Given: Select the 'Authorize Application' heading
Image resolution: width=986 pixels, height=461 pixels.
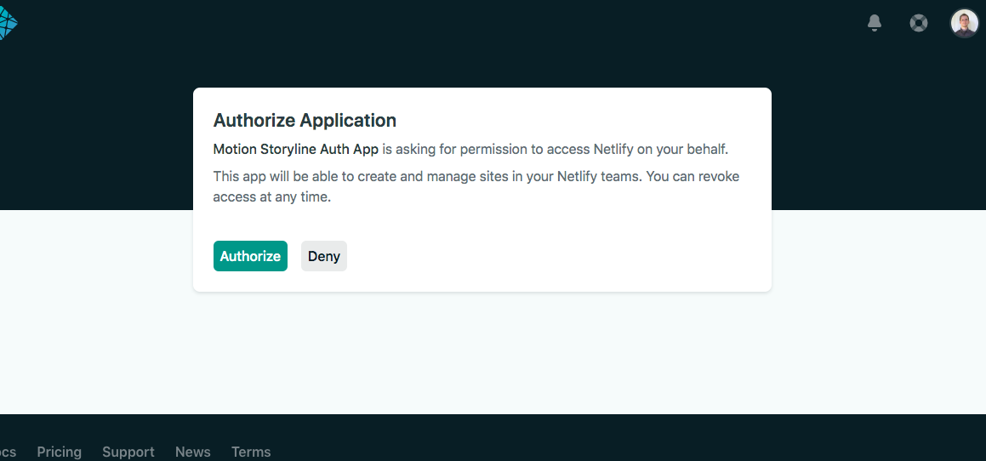Looking at the screenshot, I should click(x=305, y=120).
